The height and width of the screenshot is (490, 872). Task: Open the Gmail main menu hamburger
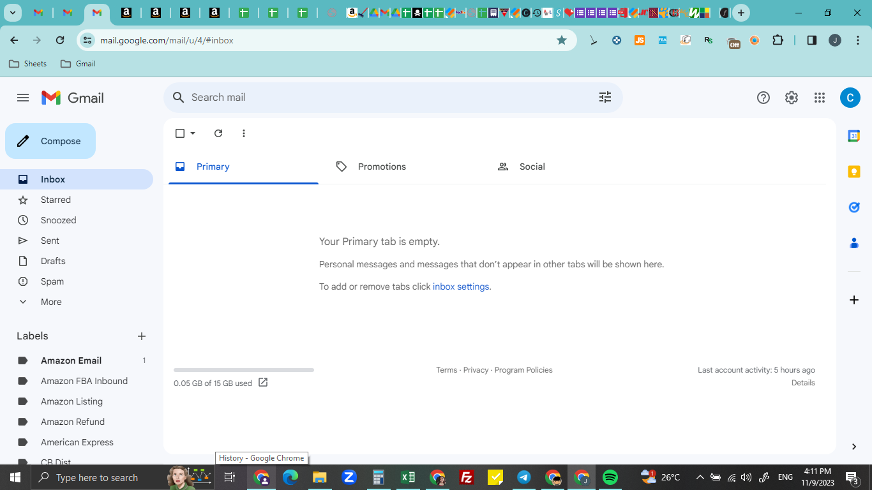23,98
